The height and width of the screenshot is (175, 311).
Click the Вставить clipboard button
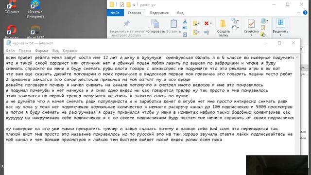tap(173, 26)
